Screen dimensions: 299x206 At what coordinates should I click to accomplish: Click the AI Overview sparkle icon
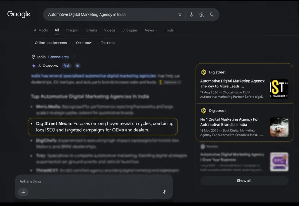(x=34, y=66)
